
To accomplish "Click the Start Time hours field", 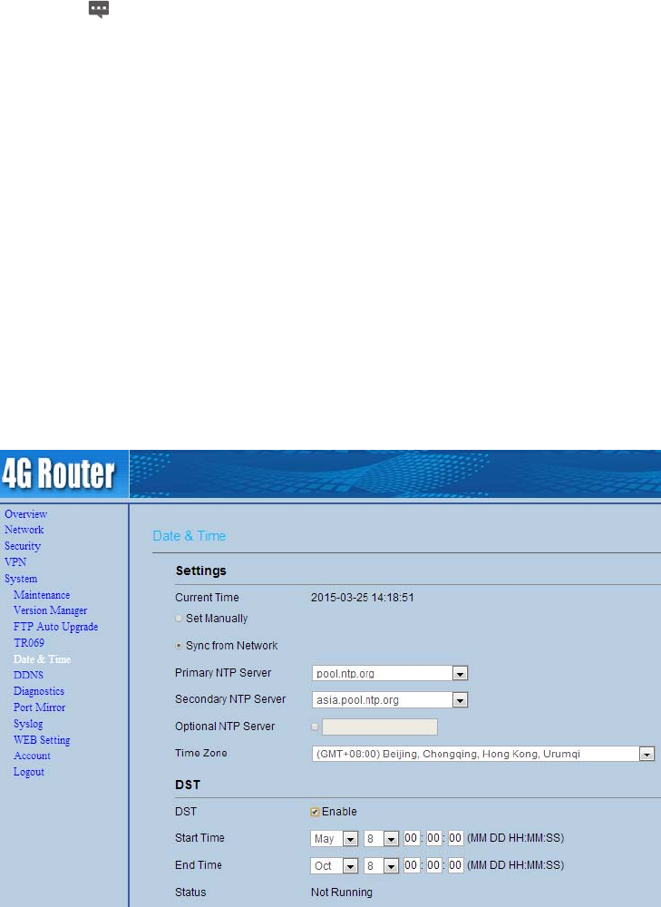I will [x=411, y=838].
